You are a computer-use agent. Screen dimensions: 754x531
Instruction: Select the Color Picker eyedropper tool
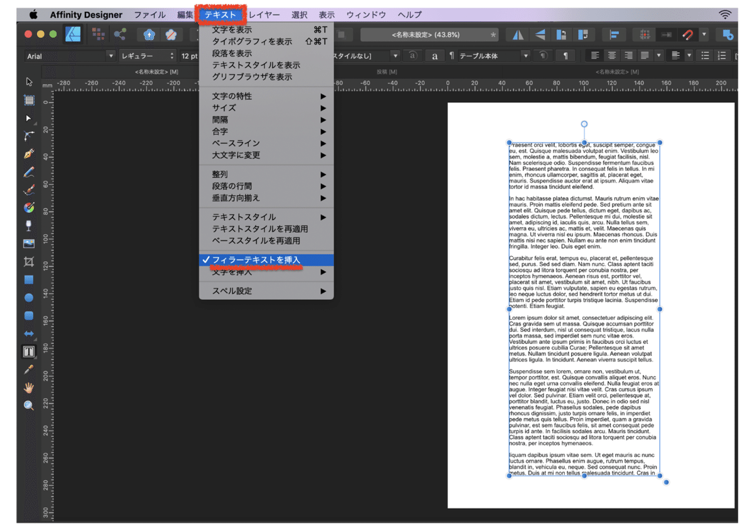click(x=29, y=370)
